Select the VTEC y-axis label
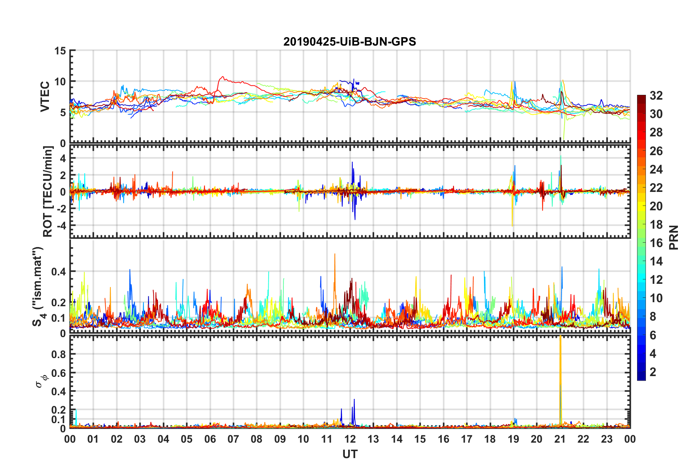The height and width of the screenshot is (475, 700). click(x=45, y=97)
